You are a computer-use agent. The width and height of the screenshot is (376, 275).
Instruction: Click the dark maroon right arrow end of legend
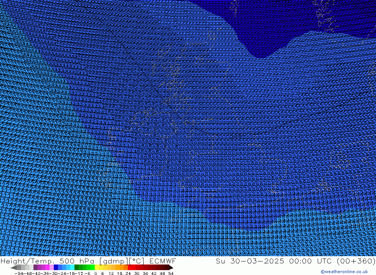coord(171,267)
